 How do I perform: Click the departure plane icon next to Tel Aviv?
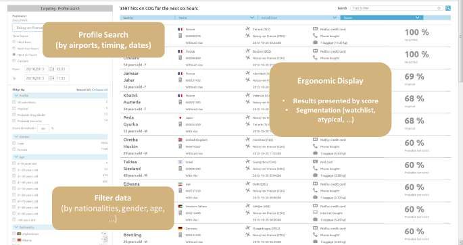pos(248,29)
